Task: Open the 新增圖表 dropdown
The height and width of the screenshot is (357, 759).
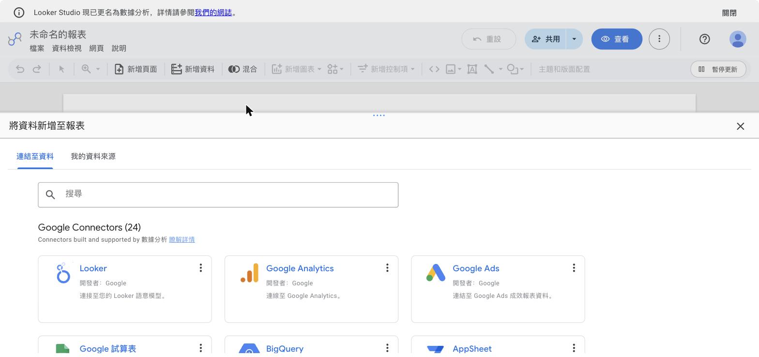Action: (296, 69)
